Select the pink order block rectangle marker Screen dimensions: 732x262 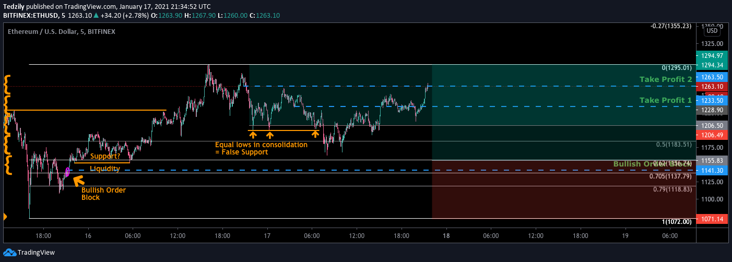67,171
